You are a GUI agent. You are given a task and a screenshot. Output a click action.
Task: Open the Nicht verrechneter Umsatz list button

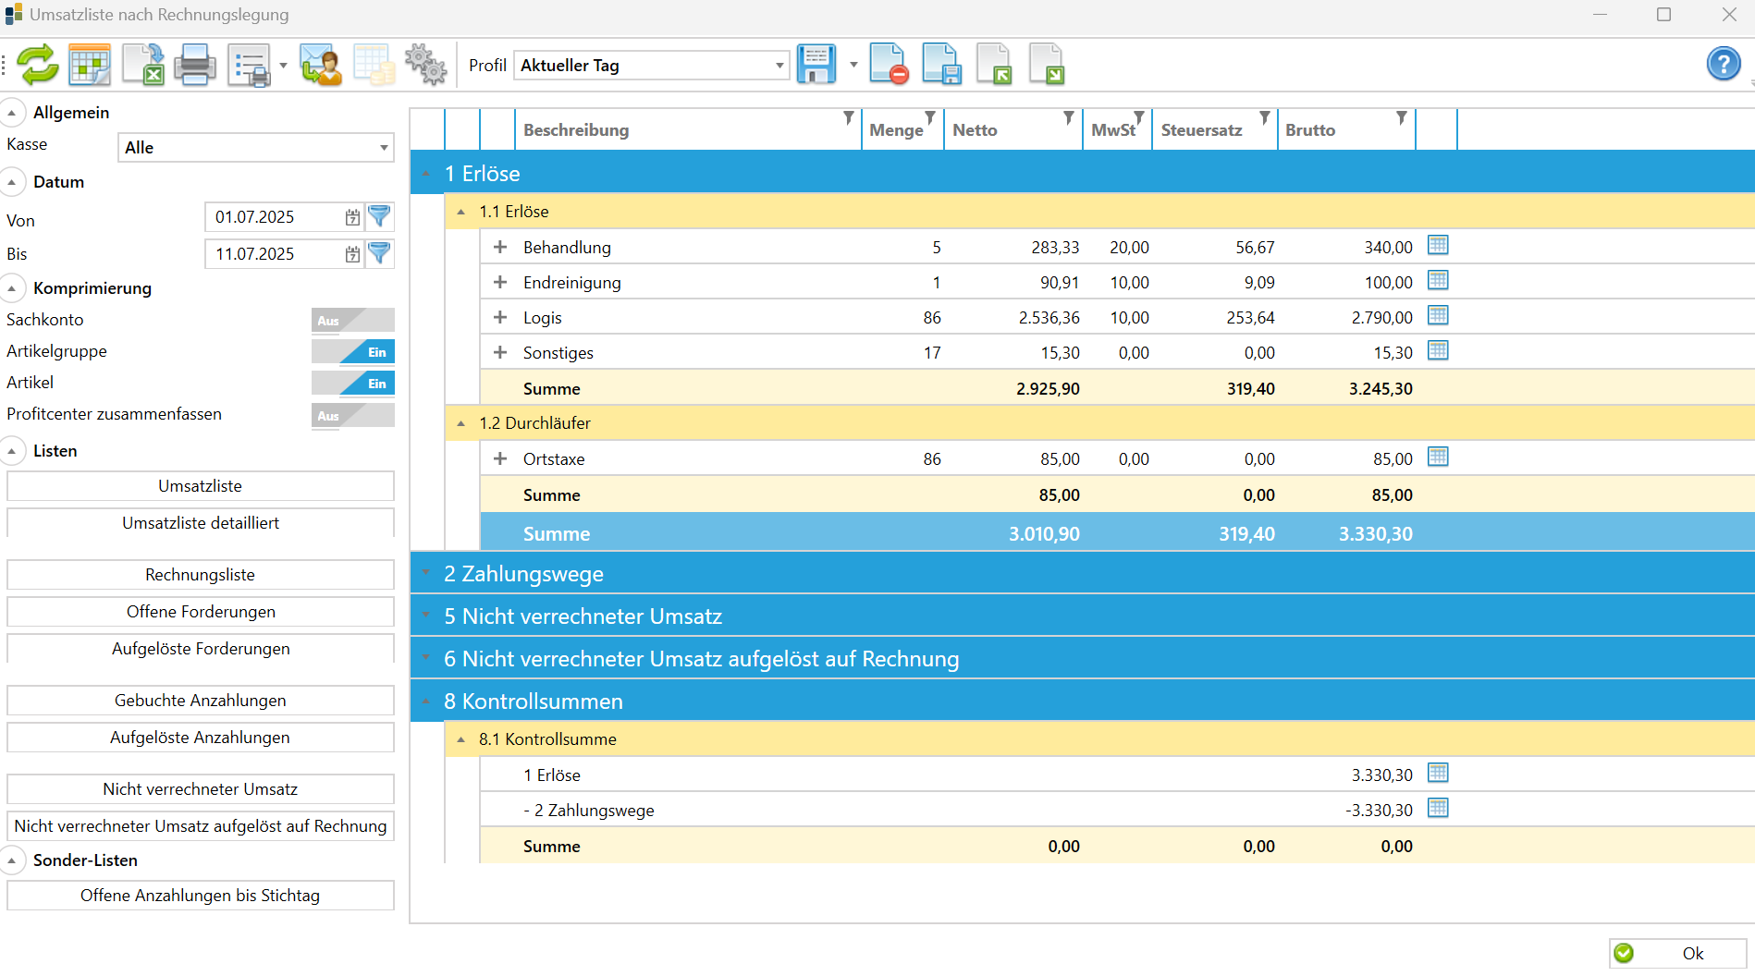(x=201, y=789)
